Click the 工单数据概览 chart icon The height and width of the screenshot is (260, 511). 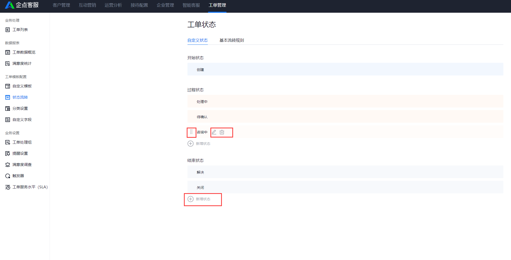(x=8, y=52)
